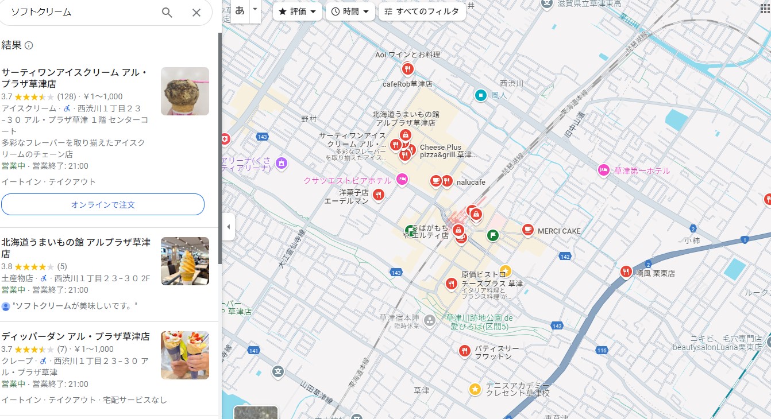
Task: Click the cafe cup pin beside nalucafe
Action: 435,181
